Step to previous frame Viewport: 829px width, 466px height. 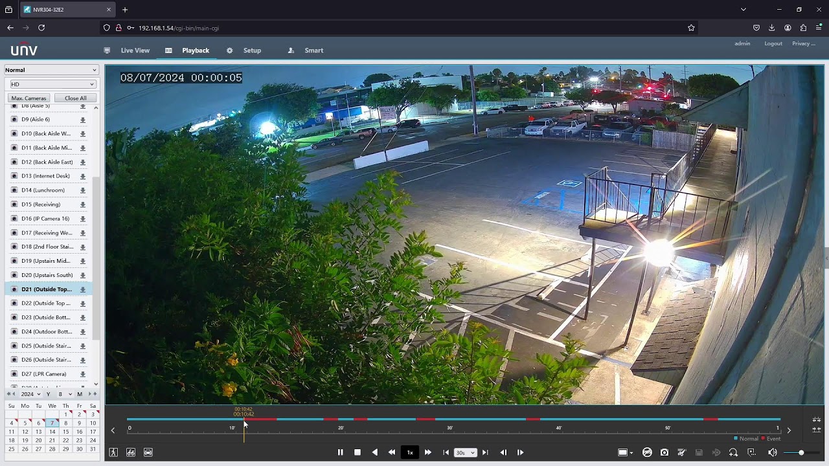point(503,452)
